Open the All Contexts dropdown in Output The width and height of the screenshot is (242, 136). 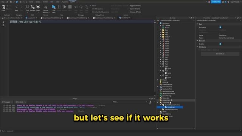[x=20, y=102]
